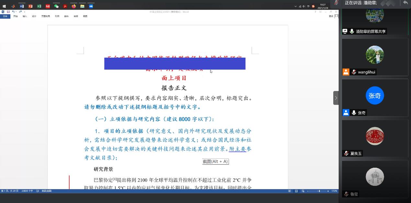Click the Undo icon above the ribbon

pos(14,12)
